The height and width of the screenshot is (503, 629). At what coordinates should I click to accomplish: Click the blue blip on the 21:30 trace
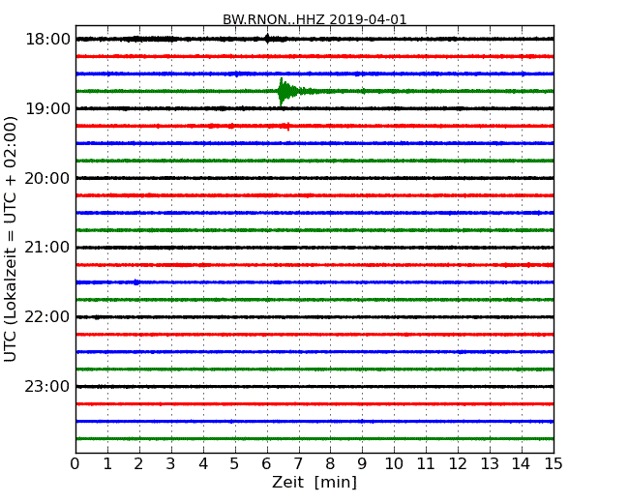[x=136, y=282]
